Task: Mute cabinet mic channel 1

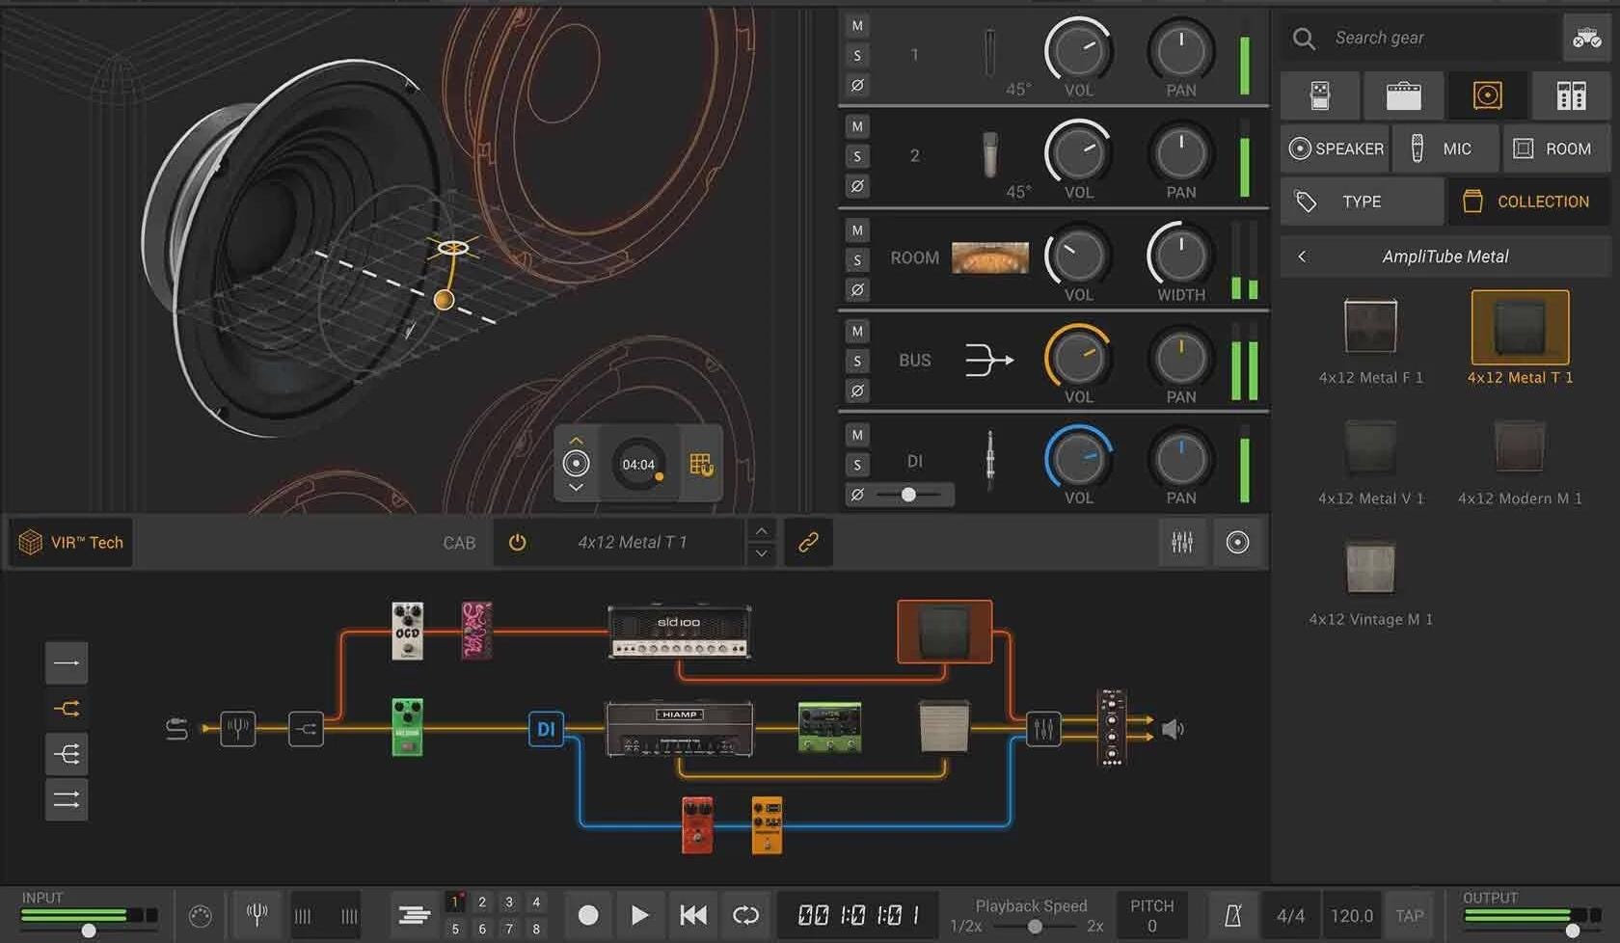Action: [857, 26]
